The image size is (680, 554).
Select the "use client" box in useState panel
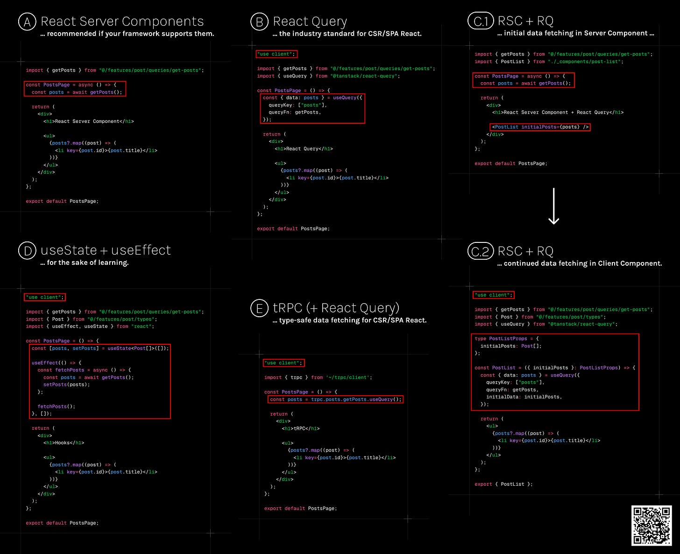(44, 297)
